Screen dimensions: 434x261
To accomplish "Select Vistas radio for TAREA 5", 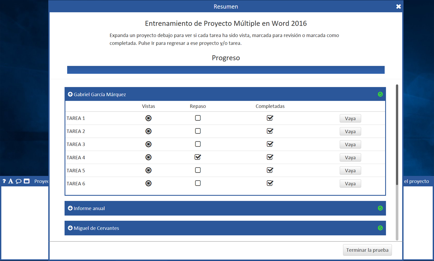I will [x=148, y=170].
